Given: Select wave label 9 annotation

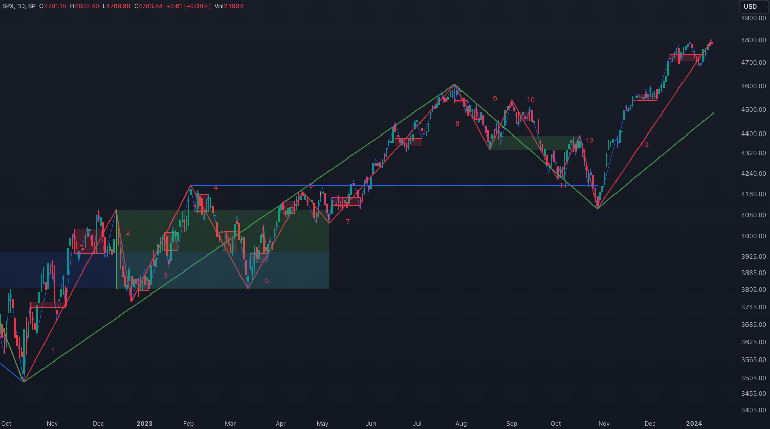Looking at the screenshot, I should (x=495, y=99).
